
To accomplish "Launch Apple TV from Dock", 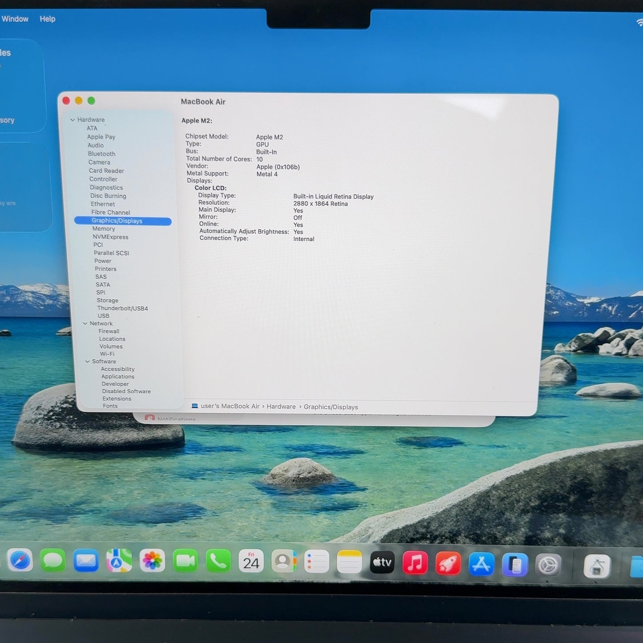I will click(x=382, y=562).
